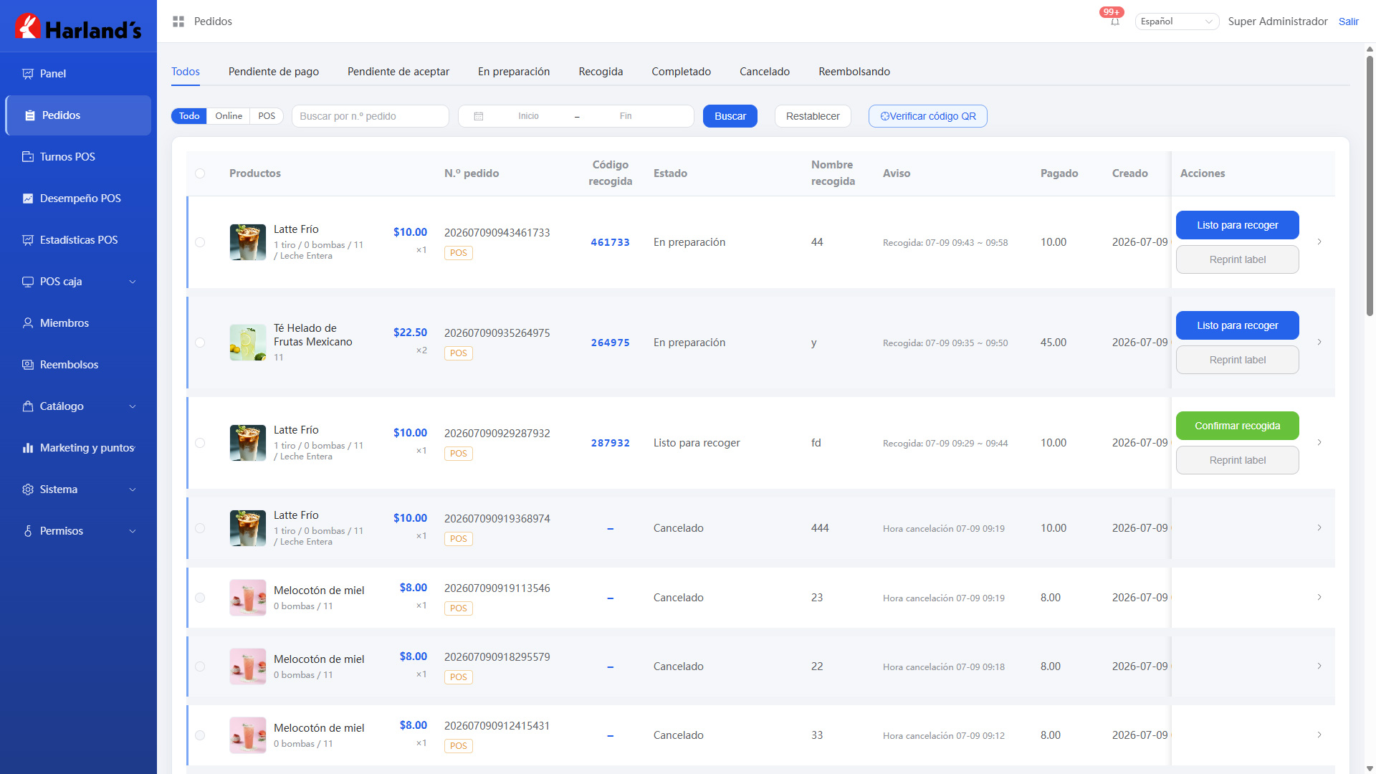This screenshot has width=1376, height=774.
Task: Click the Catálogo bag icon
Action: [x=28, y=406]
